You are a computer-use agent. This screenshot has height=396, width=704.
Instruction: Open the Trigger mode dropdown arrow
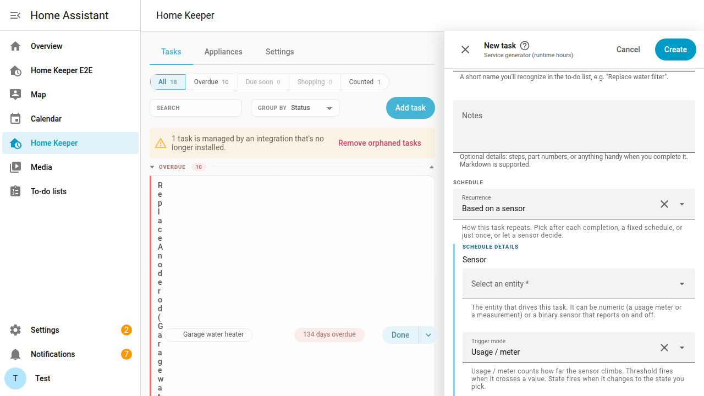pos(682,348)
